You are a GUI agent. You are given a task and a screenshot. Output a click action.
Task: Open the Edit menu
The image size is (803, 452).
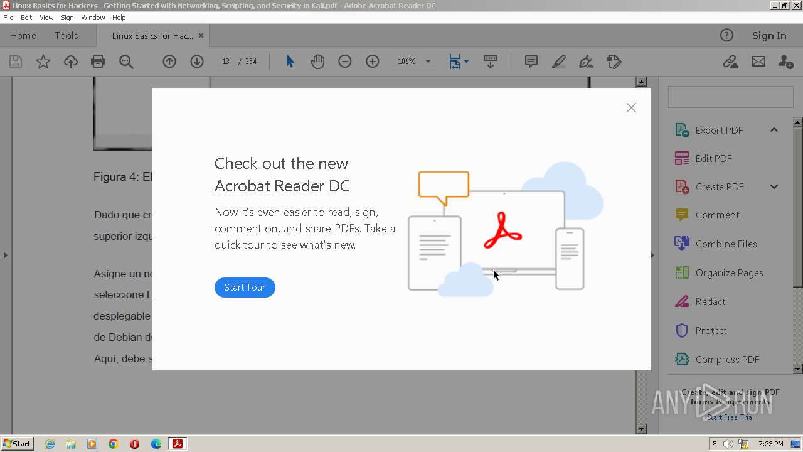(26, 18)
